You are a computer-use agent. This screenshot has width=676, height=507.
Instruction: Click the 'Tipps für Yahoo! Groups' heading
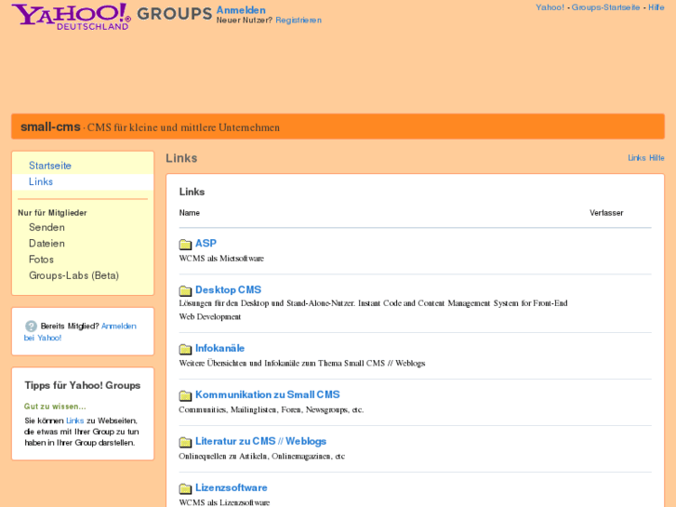coord(83,385)
